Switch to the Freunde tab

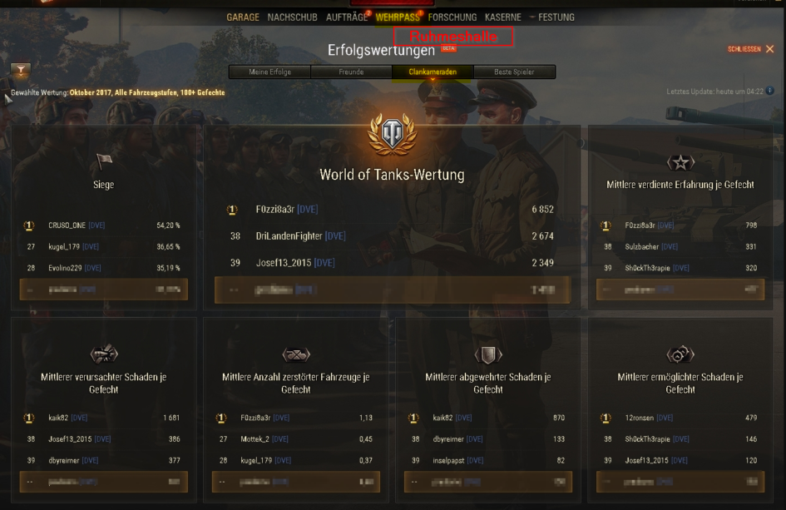coord(351,72)
